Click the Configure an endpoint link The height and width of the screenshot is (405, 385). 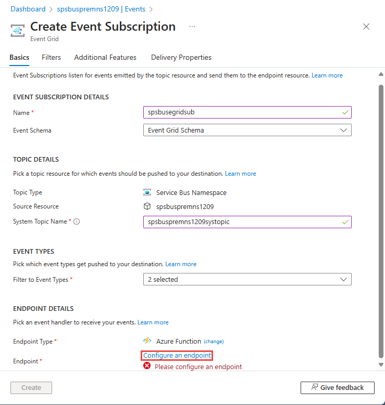[177, 356]
